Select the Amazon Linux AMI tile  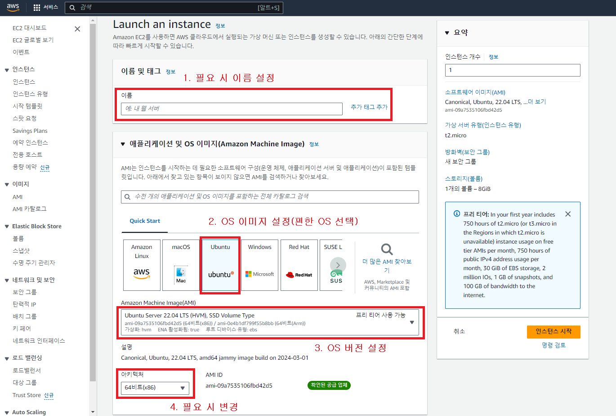[x=142, y=265]
